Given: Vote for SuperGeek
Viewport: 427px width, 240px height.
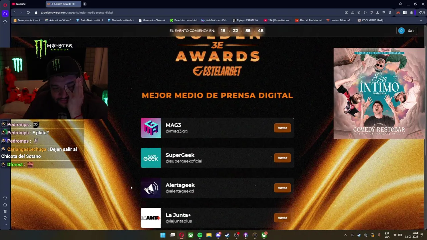Looking at the screenshot, I should (x=282, y=158).
